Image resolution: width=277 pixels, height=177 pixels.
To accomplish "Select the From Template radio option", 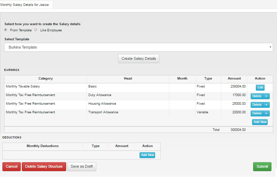I will (6, 30).
